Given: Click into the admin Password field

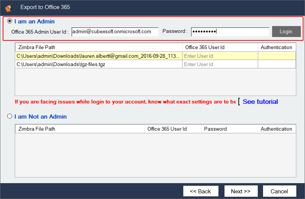Looking at the screenshot, I should pos(230,32).
